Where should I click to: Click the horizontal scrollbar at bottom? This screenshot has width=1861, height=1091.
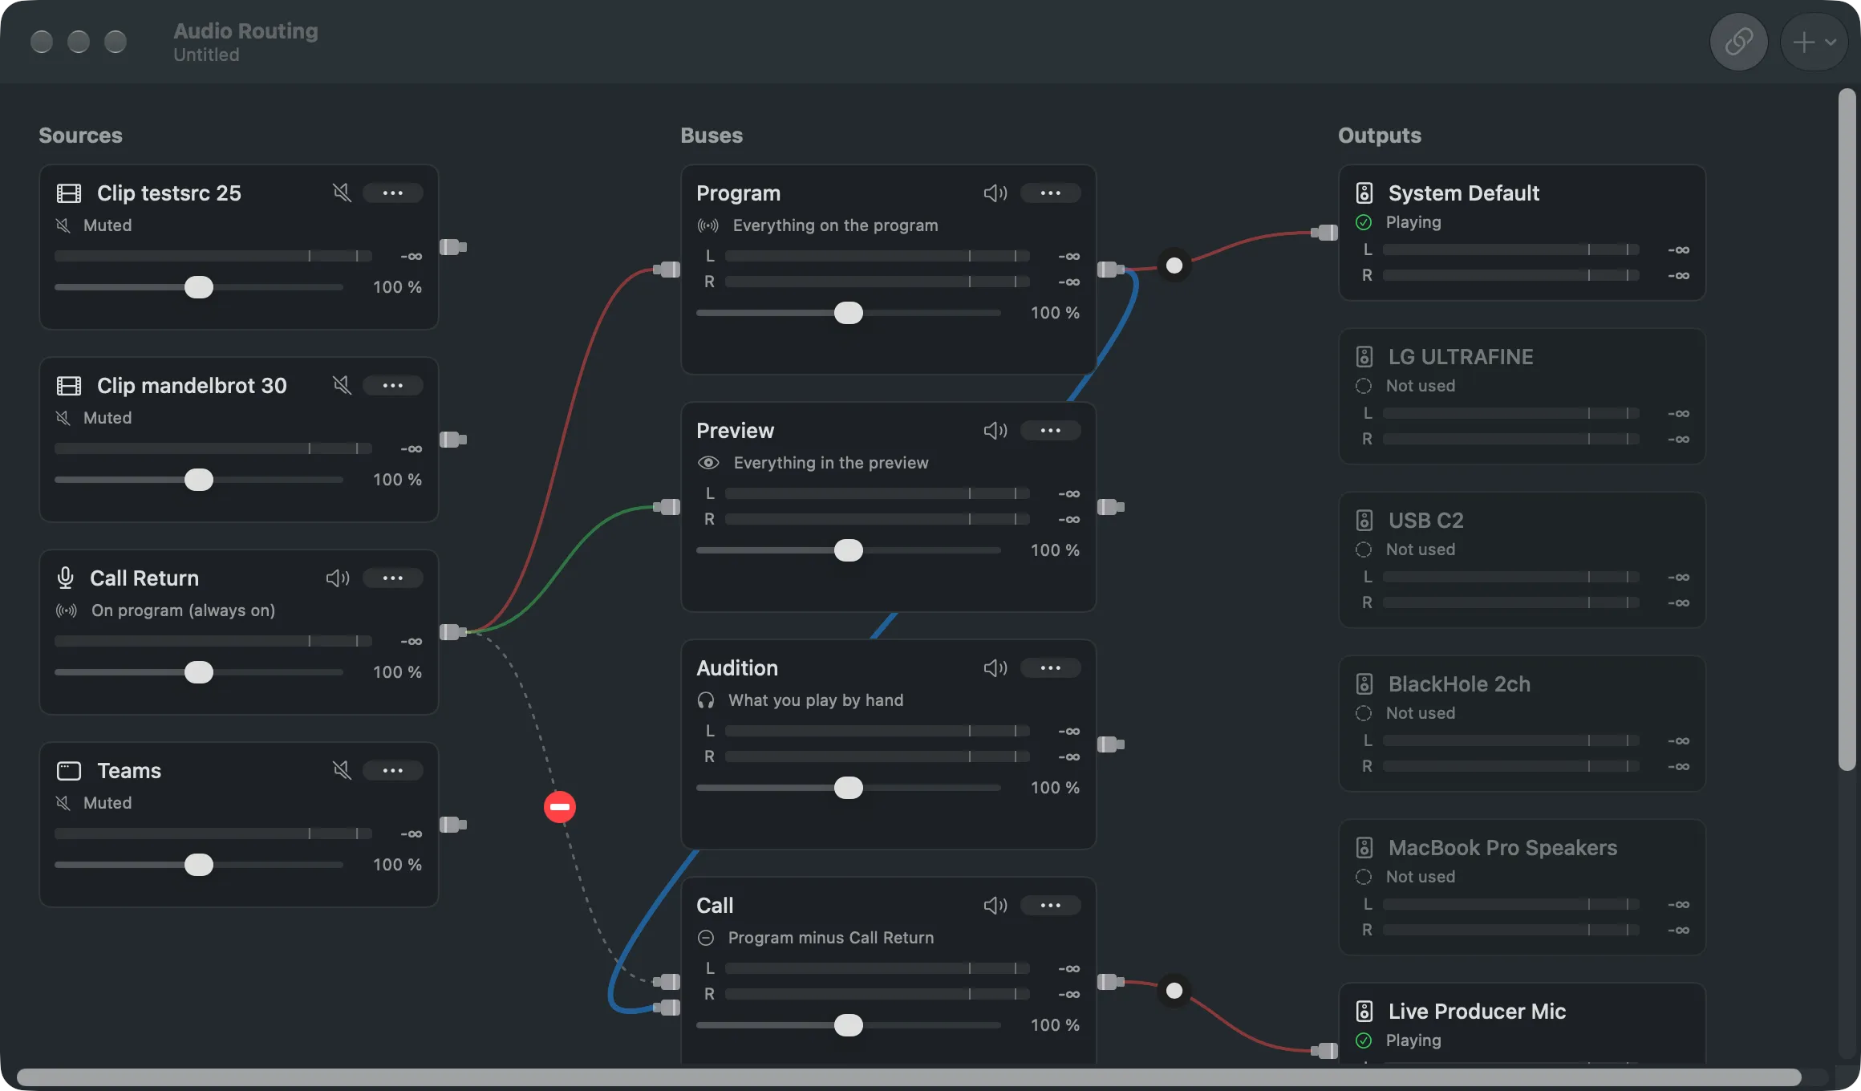pyautogui.click(x=909, y=1077)
